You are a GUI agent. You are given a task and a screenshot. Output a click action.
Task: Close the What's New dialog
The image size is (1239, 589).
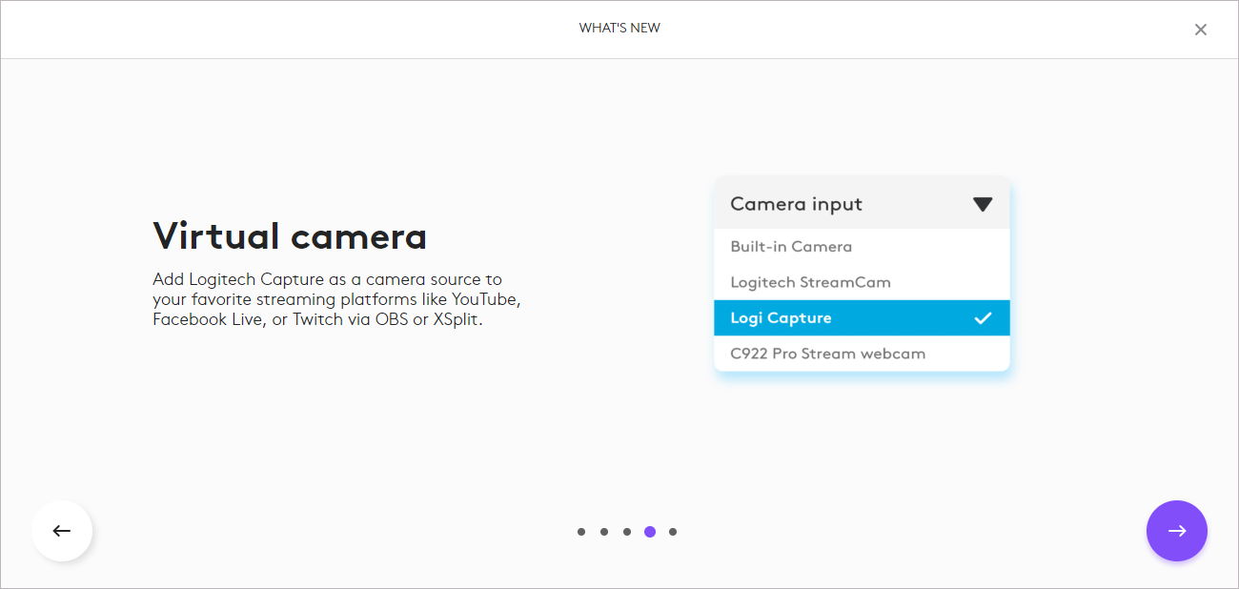pos(1201,30)
